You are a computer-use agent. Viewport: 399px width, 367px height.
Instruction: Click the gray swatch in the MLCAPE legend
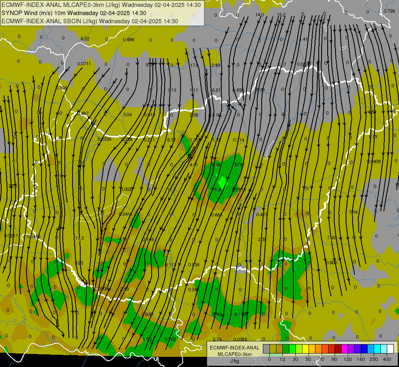(x=267, y=349)
